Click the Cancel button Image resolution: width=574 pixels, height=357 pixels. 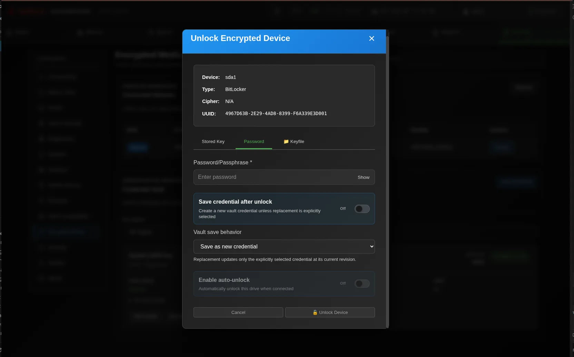(x=238, y=313)
